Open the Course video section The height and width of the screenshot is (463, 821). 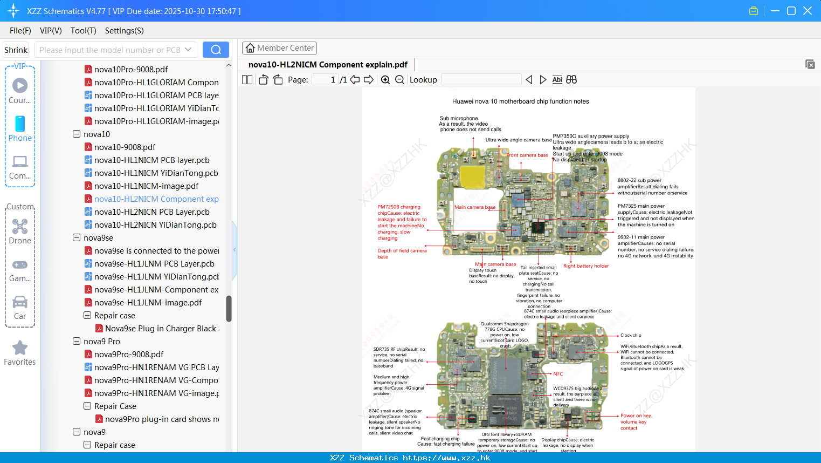click(20, 91)
